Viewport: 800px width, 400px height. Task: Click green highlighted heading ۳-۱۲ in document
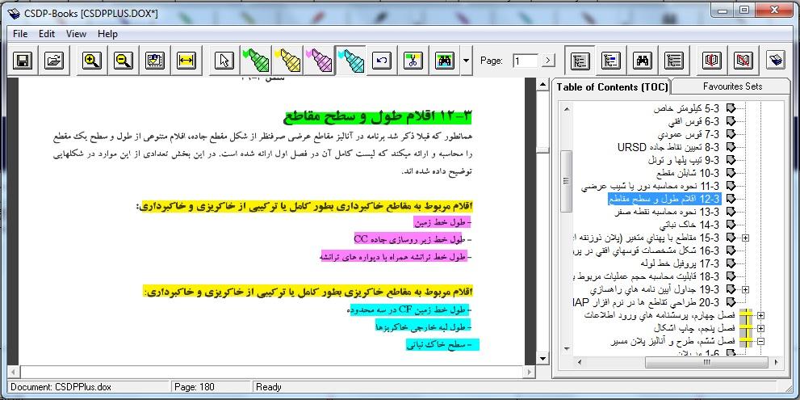click(379, 117)
